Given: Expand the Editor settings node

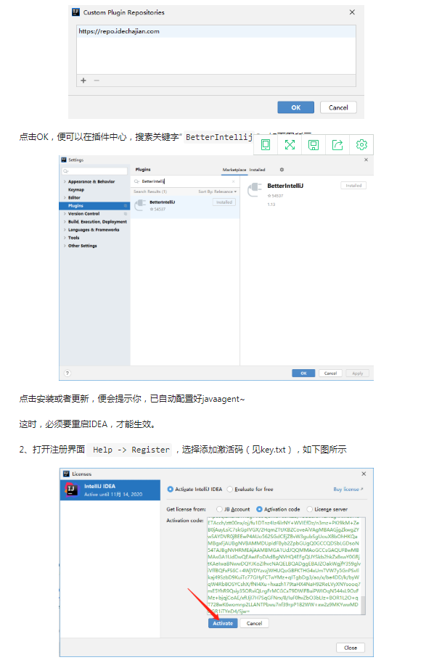Looking at the screenshot, I should pos(65,198).
